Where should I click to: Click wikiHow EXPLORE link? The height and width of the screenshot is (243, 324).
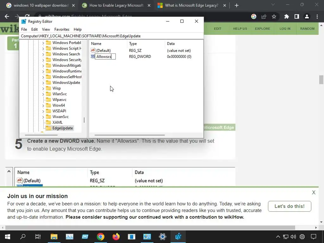[x=262, y=28]
